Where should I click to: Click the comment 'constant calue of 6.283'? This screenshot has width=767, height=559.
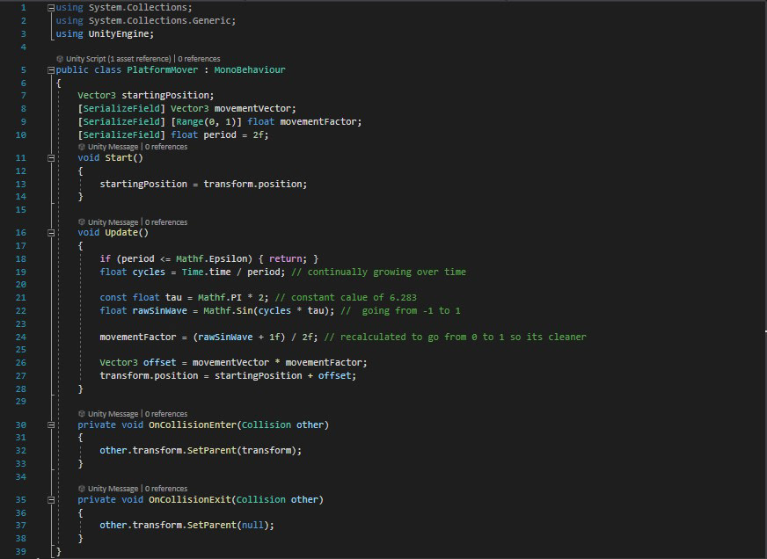click(x=354, y=298)
